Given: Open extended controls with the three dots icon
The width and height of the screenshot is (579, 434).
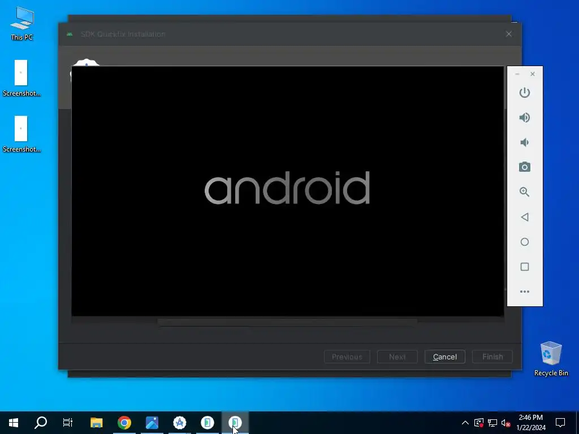Looking at the screenshot, I should [524, 292].
